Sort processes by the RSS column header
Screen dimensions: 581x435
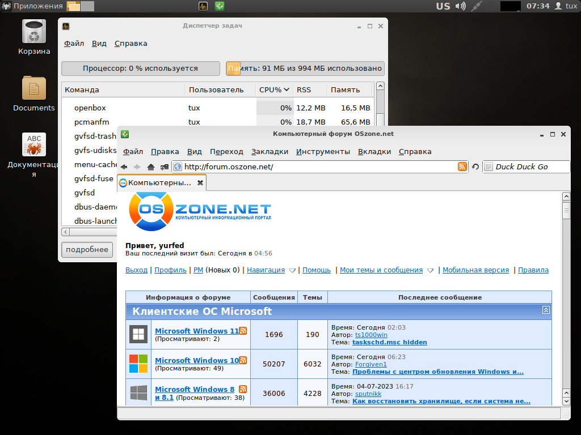pos(310,89)
